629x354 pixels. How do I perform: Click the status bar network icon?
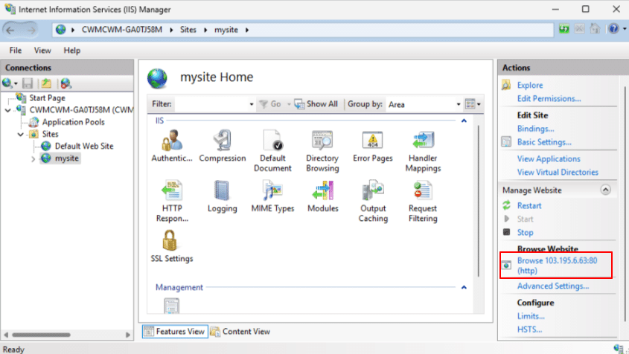[x=618, y=348]
